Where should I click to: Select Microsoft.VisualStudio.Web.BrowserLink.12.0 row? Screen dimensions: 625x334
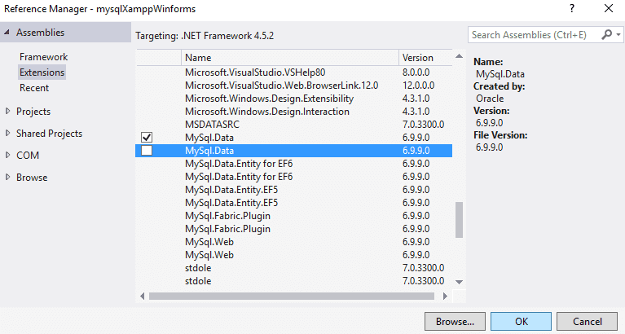(x=294, y=86)
